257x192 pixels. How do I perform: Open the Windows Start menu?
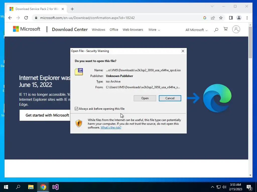point(6,187)
